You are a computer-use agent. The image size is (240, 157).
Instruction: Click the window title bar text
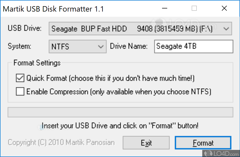point(53,9)
